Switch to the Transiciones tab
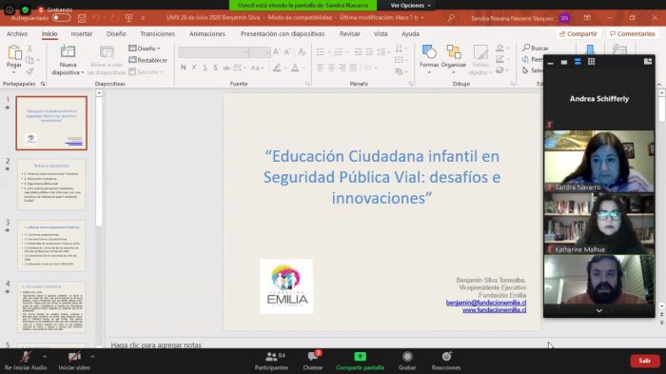Viewport: 666px width, 374px height. 158,33
